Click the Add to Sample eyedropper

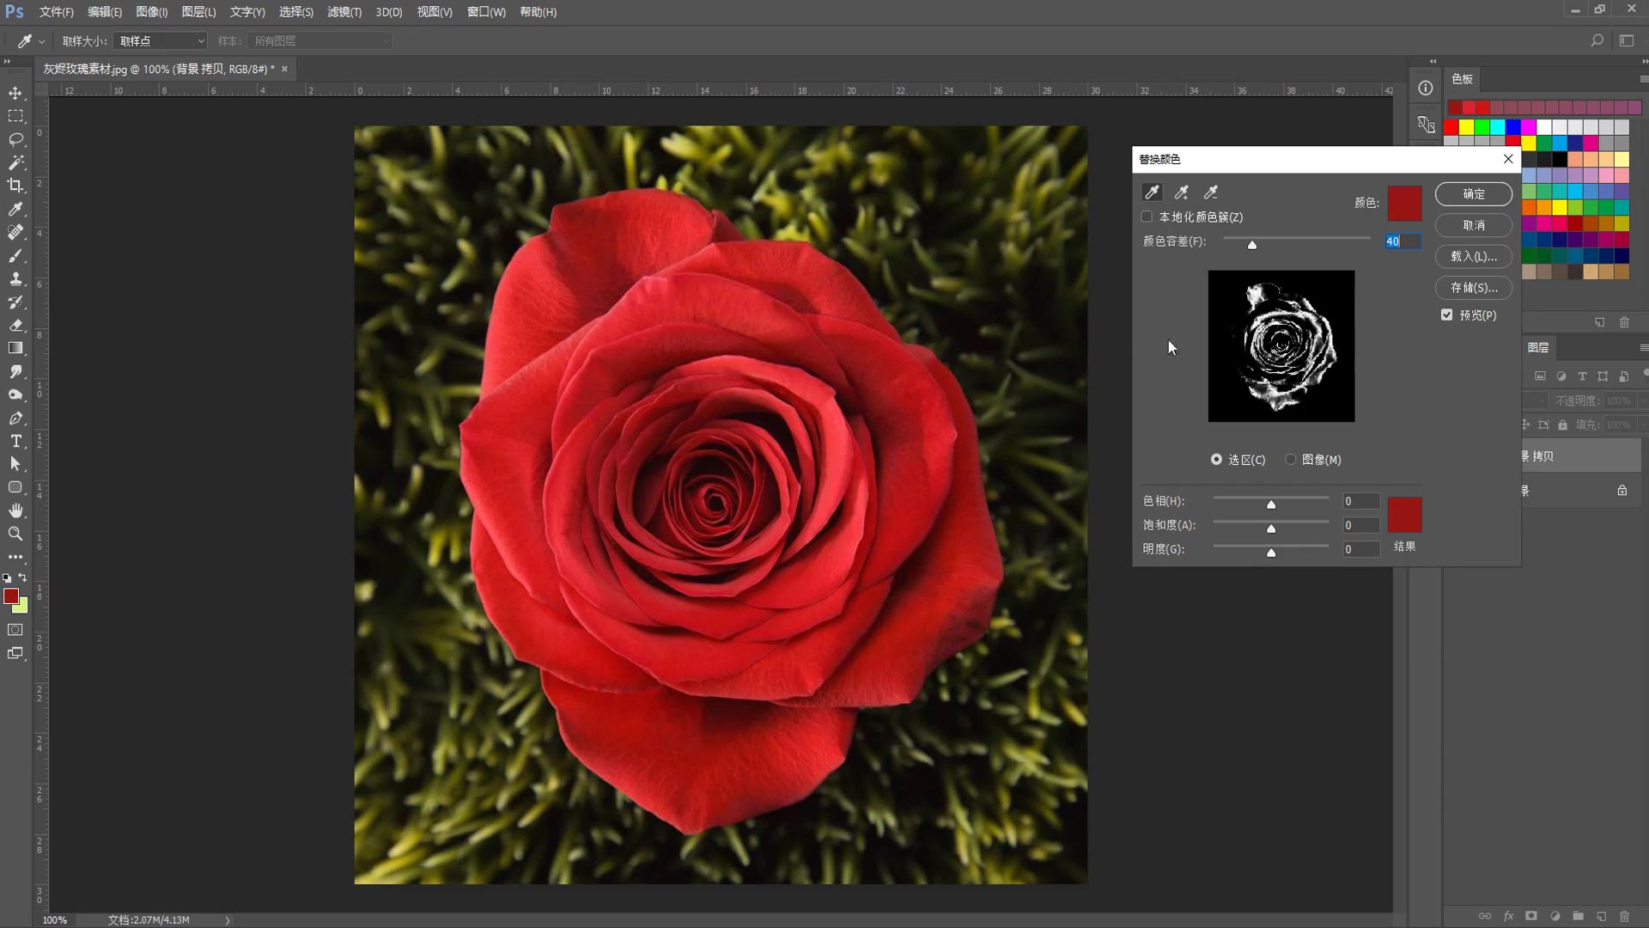(1182, 192)
